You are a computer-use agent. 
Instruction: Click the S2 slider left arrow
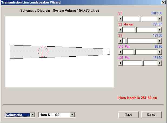(121, 30)
